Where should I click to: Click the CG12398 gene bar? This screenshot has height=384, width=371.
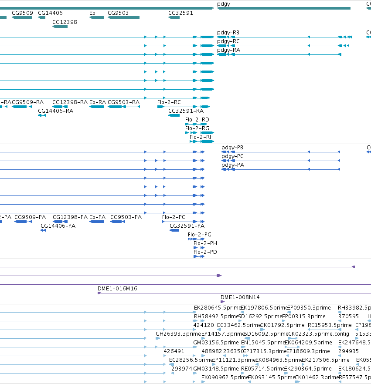60,27
